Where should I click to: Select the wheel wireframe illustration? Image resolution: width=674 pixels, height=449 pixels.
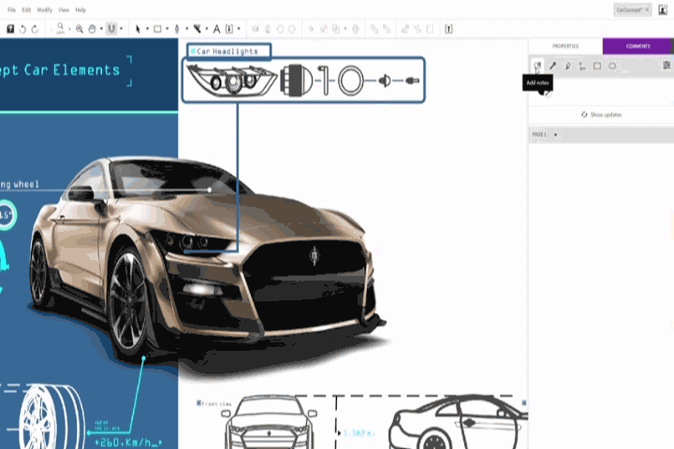[x=51, y=417]
